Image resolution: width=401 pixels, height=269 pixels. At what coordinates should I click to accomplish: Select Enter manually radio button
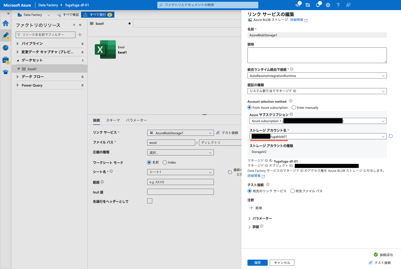(x=294, y=107)
